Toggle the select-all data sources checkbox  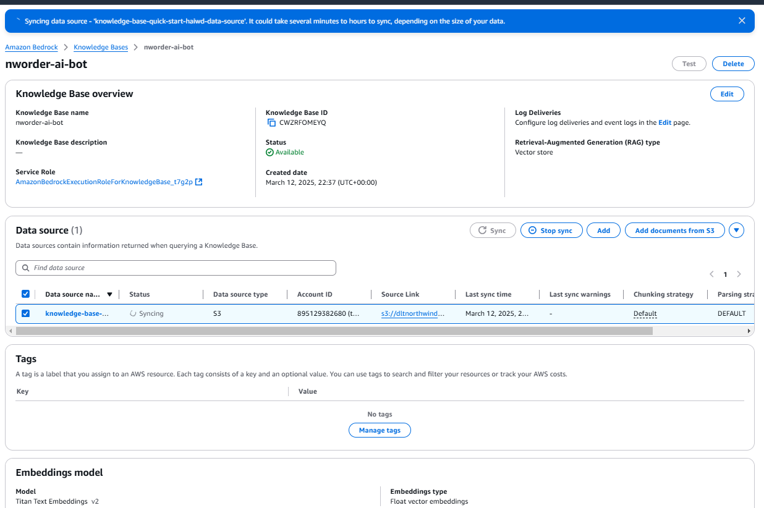tap(25, 294)
